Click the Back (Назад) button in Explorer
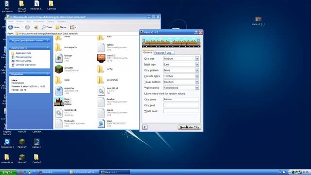Image resolution: width=311 pixels, height=175 pixels. 14,27
